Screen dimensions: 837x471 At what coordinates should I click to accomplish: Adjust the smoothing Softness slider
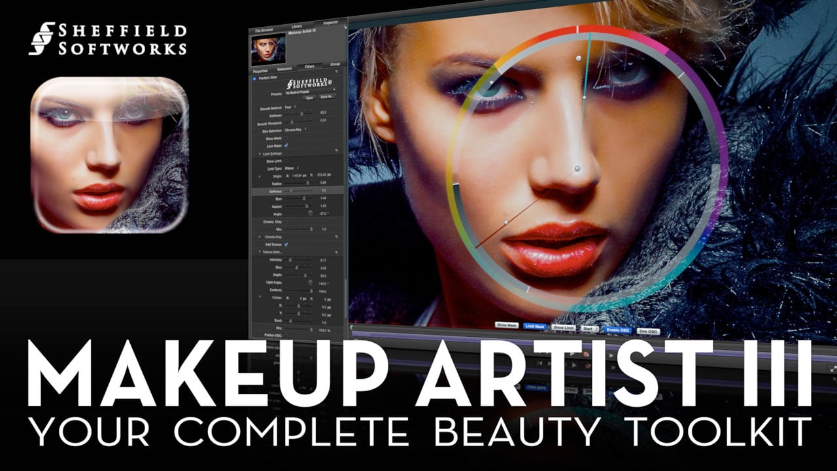click(299, 114)
